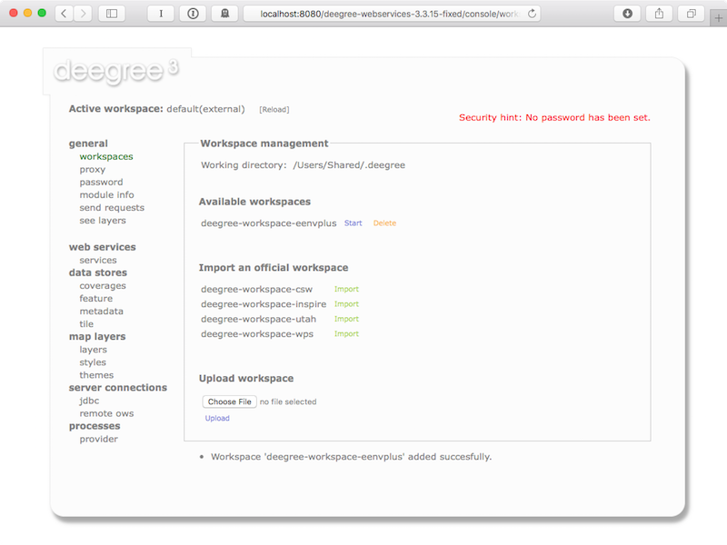Image resolution: width=727 pixels, height=545 pixels.
Task: Import deegree-workspace-csw
Action: (x=346, y=289)
